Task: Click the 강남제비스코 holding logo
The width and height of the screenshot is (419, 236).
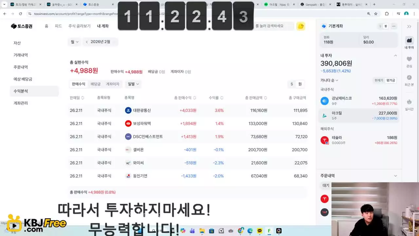Action: click(324, 101)
